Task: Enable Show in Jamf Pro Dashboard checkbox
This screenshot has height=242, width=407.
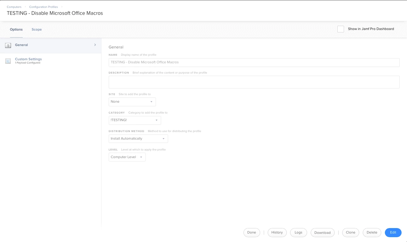Action: click(341, 29)
